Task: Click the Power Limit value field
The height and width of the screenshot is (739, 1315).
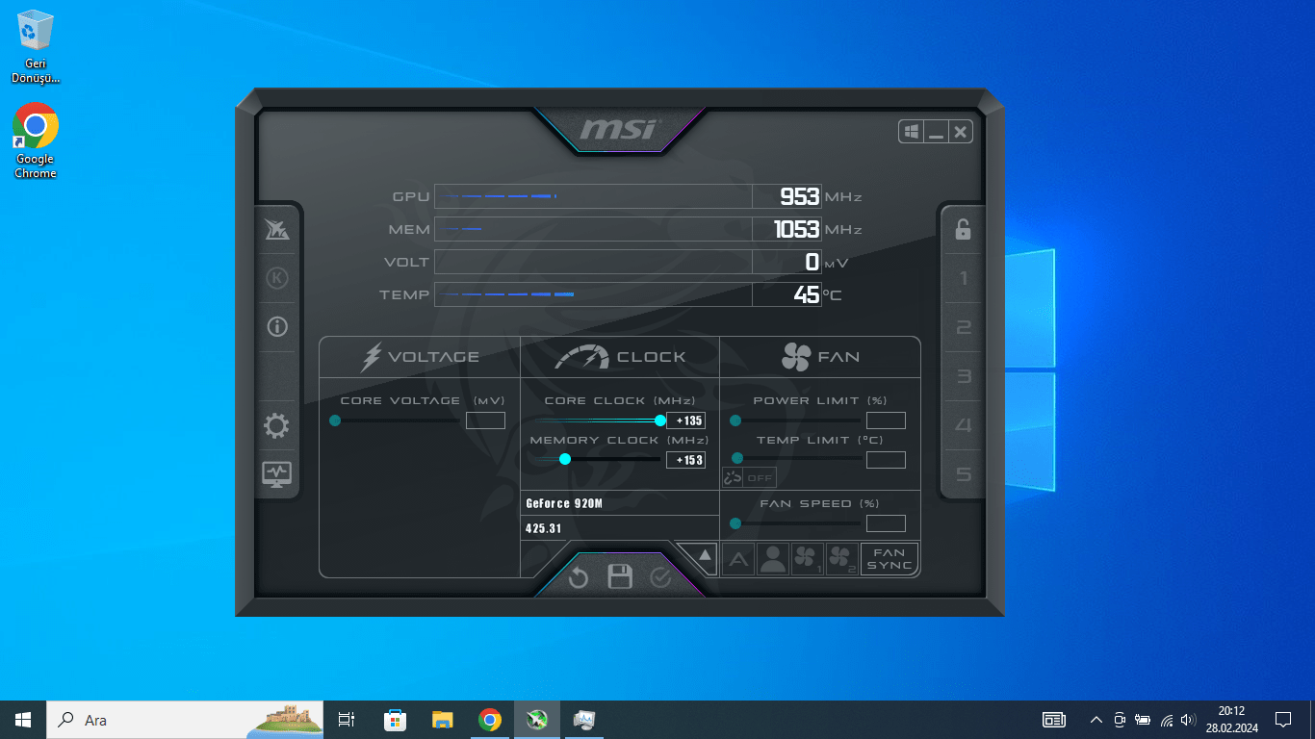Action: [x=886, y=420]
